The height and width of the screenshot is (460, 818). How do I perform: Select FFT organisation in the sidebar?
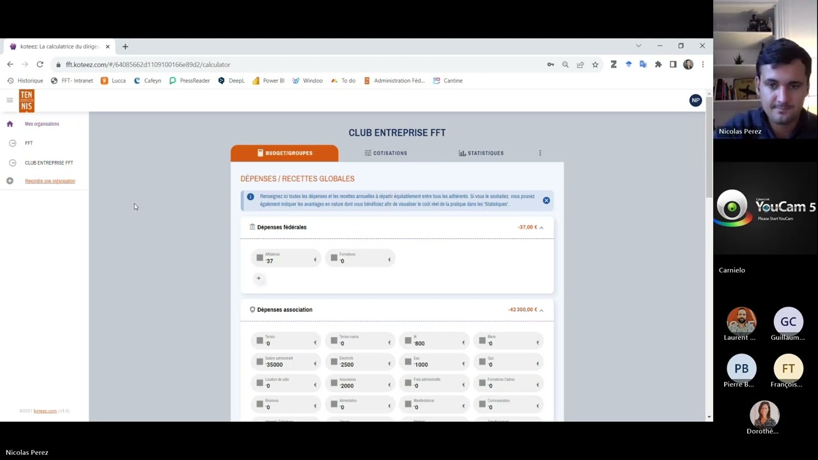coord(29,143)
